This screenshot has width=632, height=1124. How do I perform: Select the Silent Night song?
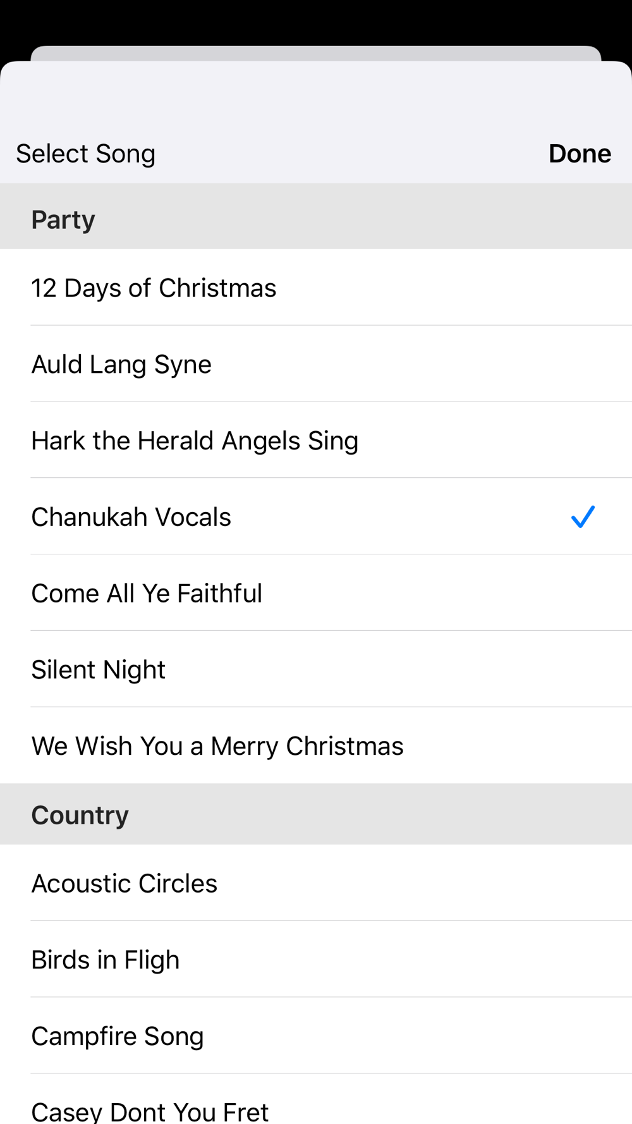99,670
